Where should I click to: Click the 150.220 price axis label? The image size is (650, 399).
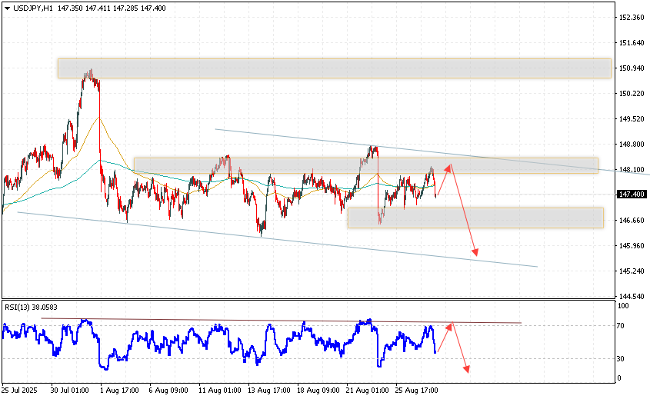coord(632,94)
